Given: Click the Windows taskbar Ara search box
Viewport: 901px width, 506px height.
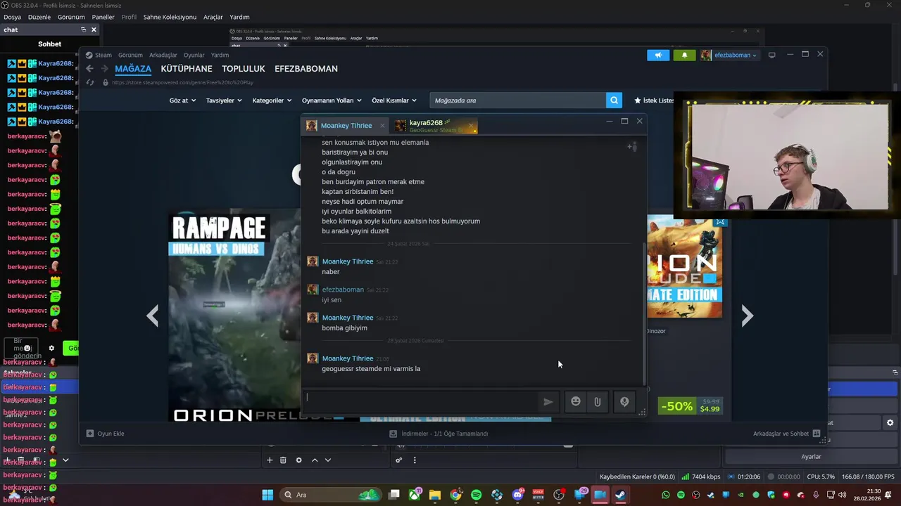Looking at the screenshot, I should coord(331,495).
